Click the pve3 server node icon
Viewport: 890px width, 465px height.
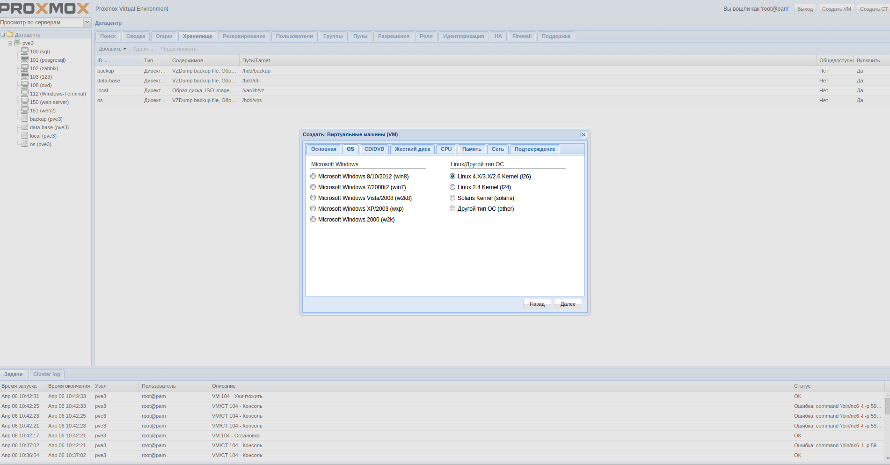click(x=17, y=43)
